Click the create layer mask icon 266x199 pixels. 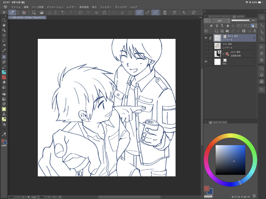point(244,31)
